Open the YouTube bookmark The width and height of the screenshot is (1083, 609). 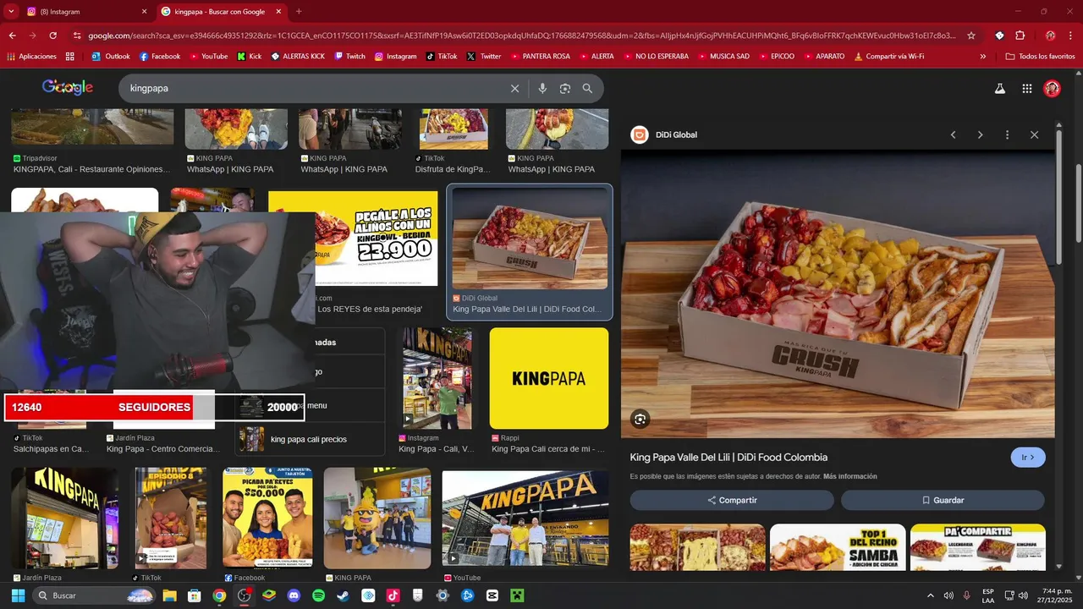[x=209, y=57]
